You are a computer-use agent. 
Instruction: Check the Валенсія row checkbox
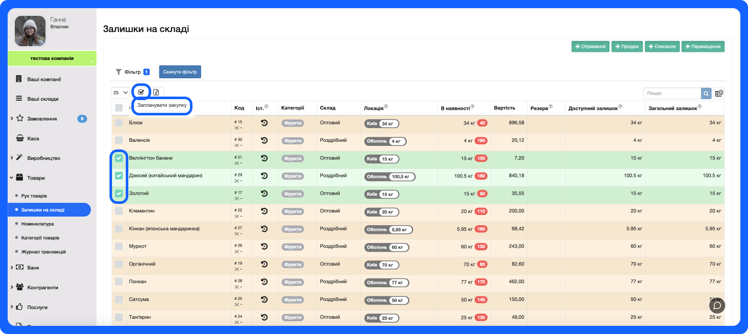point(119,140)
